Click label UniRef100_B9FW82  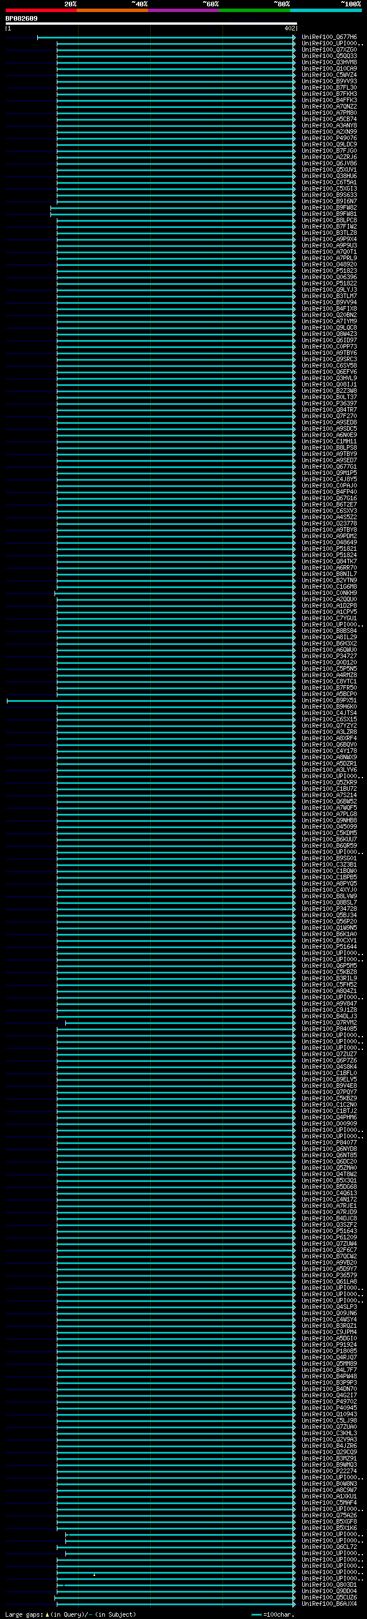pyautogui.click(x=329, y=207)
